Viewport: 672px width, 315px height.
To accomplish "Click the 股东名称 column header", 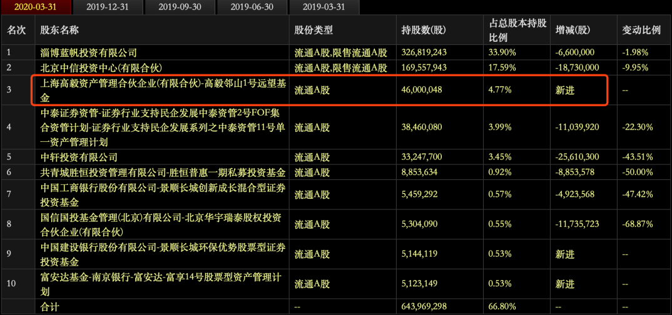I will pos(59,30).
